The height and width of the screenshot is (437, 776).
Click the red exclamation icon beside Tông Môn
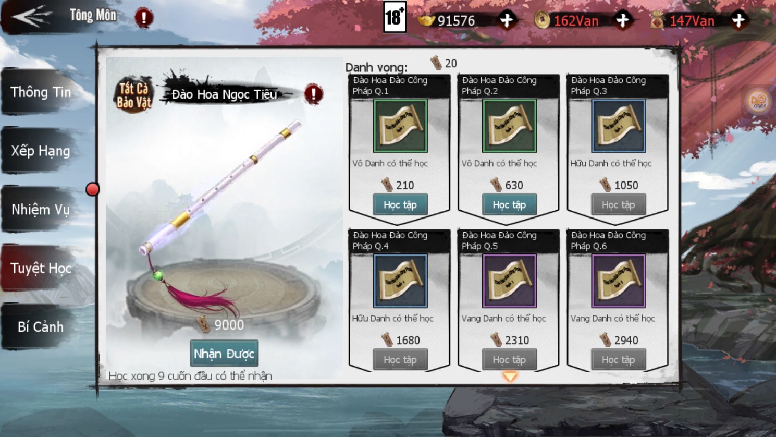[x=144, y=18]
